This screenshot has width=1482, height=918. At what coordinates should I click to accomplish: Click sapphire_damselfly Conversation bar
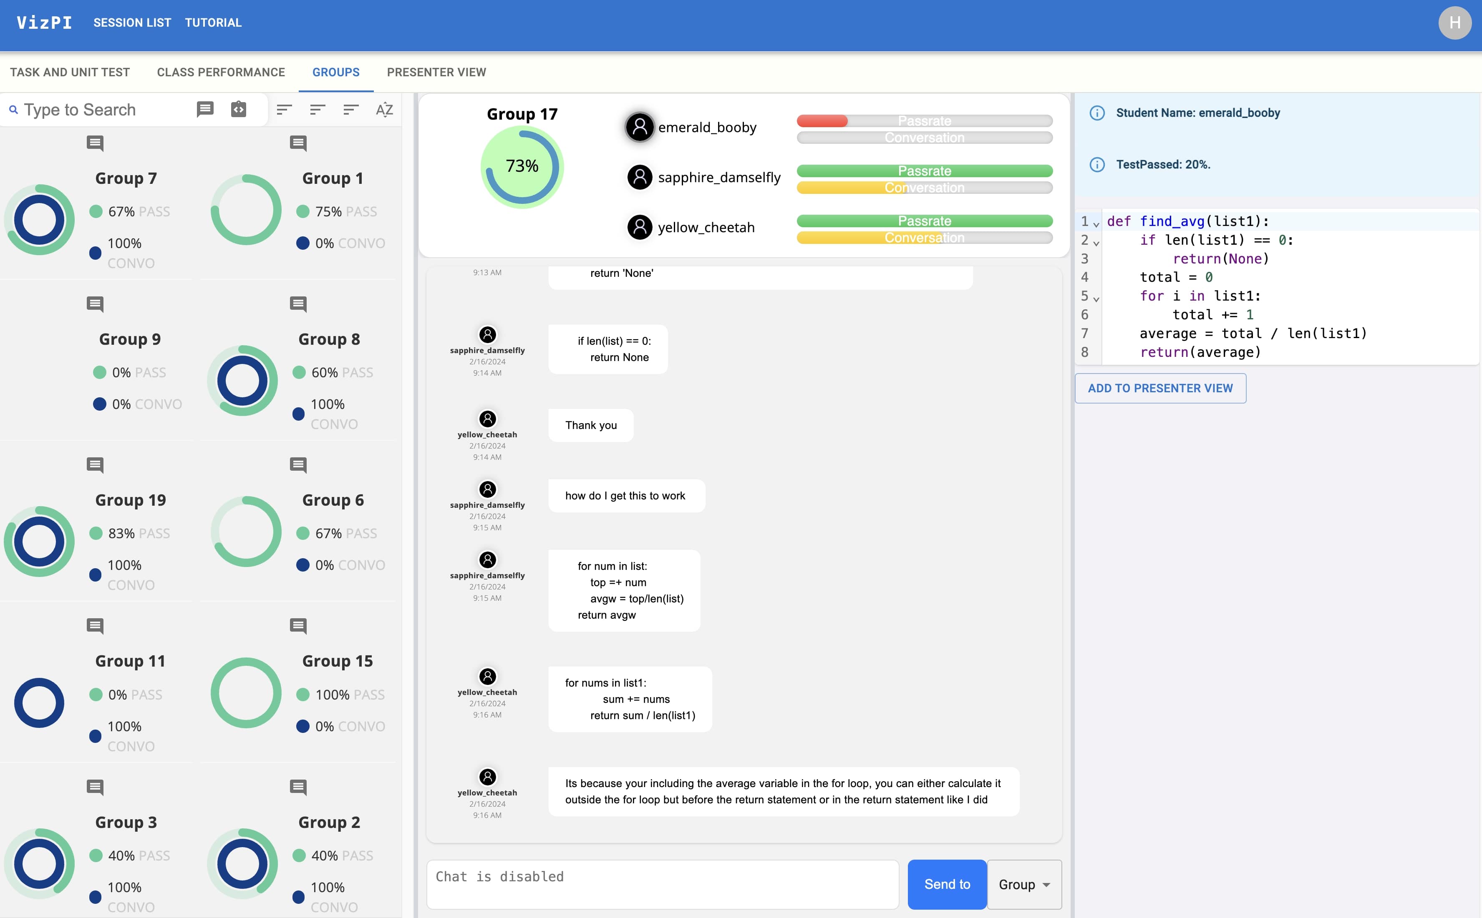[924, 188]
